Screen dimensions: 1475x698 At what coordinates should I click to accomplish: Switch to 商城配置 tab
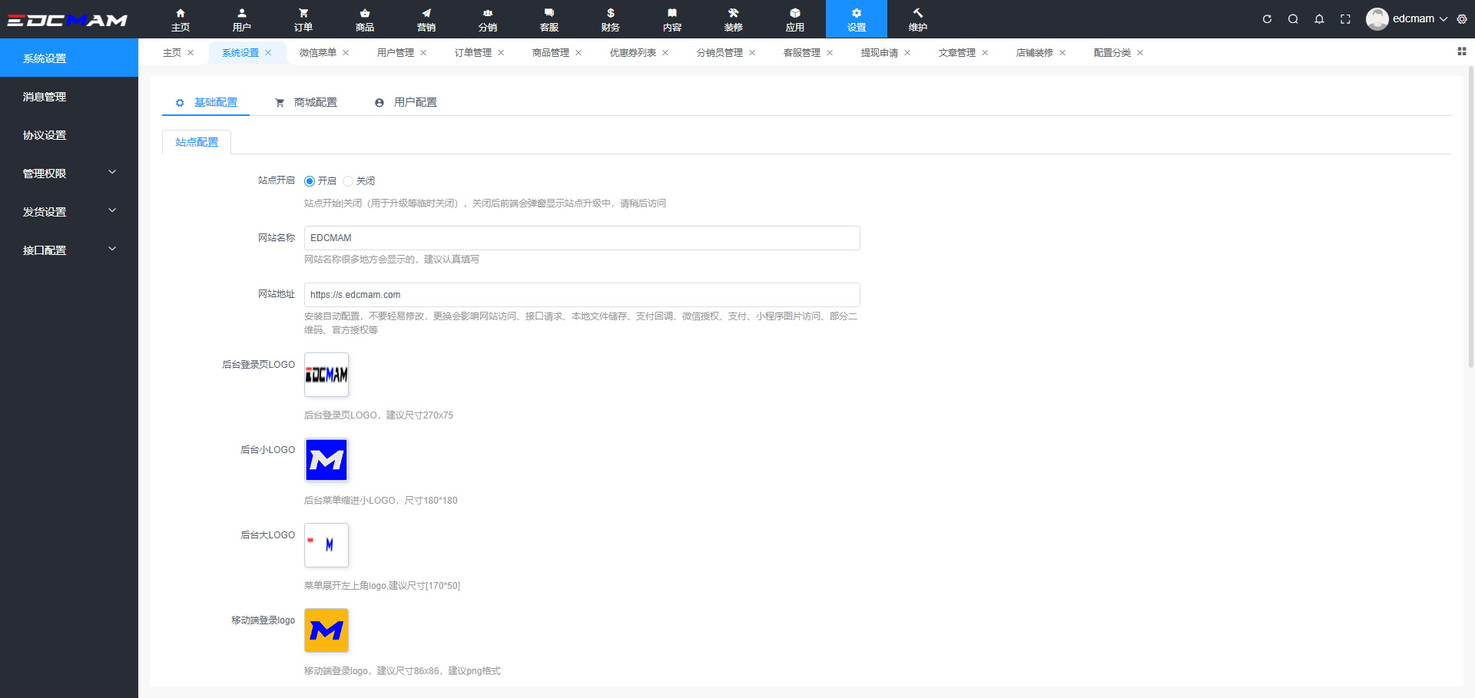tap(307, 102)
